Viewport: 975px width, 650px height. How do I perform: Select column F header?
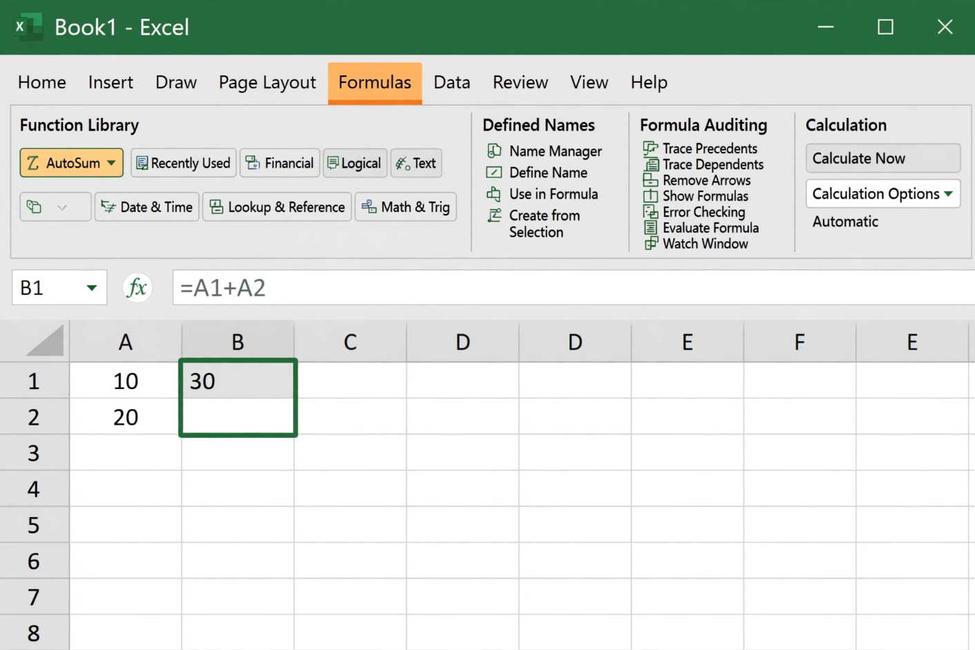point(799,342)
